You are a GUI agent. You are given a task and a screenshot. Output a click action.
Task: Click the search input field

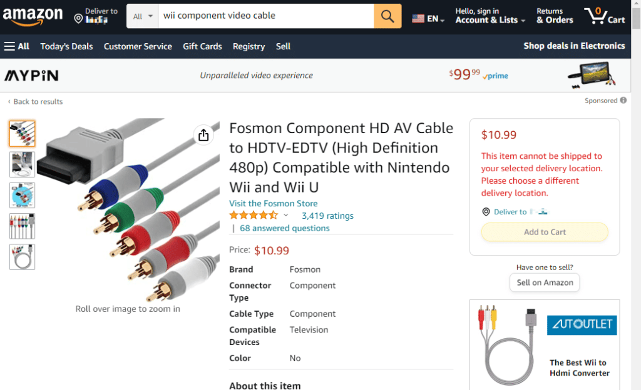click(263, 16)
